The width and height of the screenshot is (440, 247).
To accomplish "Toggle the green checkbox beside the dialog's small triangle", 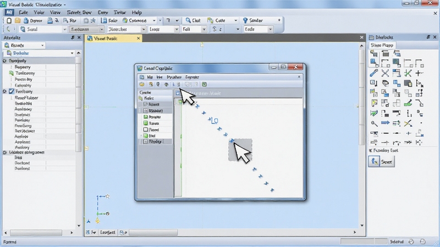I will 146,136.
